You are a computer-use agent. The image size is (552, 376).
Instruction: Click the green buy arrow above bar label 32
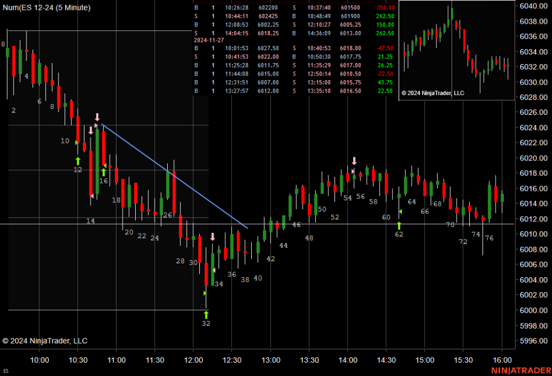tap(206, 315)
